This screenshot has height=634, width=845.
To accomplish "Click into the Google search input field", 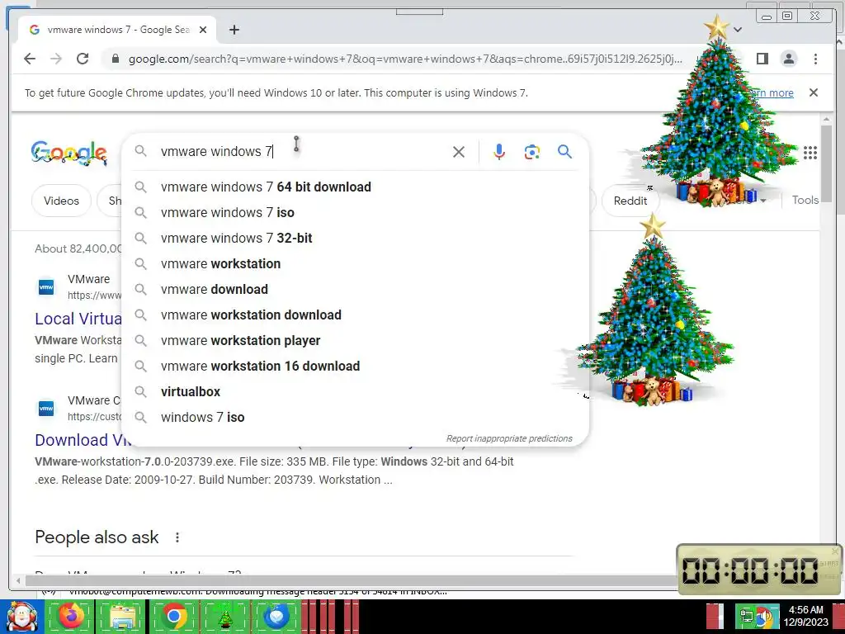I will [302, 152].
